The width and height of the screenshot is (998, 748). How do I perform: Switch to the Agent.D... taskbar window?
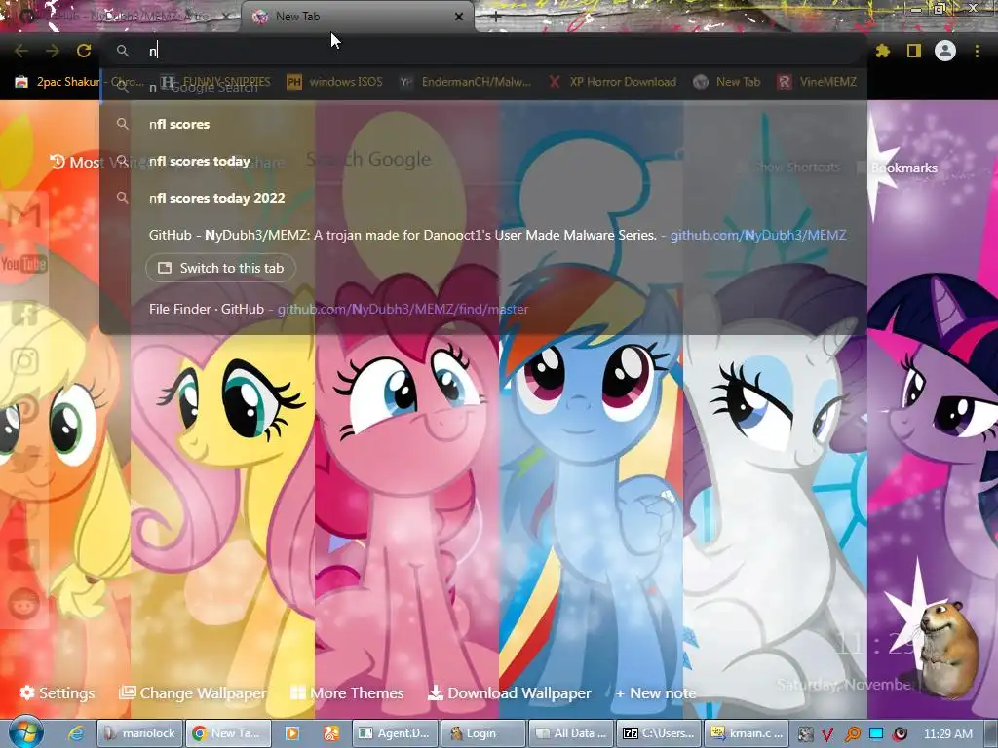(396, 733)
